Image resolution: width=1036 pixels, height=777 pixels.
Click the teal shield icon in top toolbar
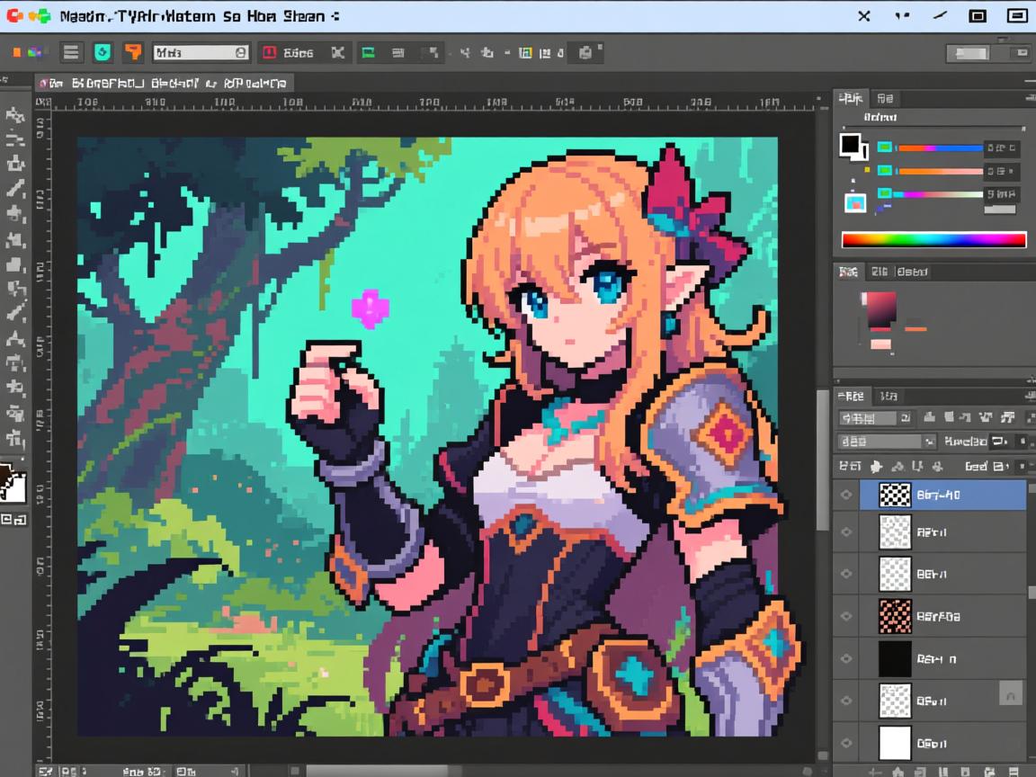coord(103,53)
